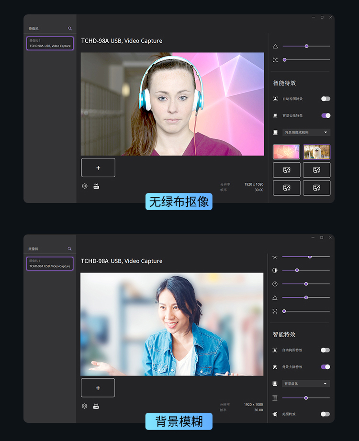Enable 自动构图特效 toggle in the upper window
This screenshot has height=441, width=359.
[x=326, y=99]
